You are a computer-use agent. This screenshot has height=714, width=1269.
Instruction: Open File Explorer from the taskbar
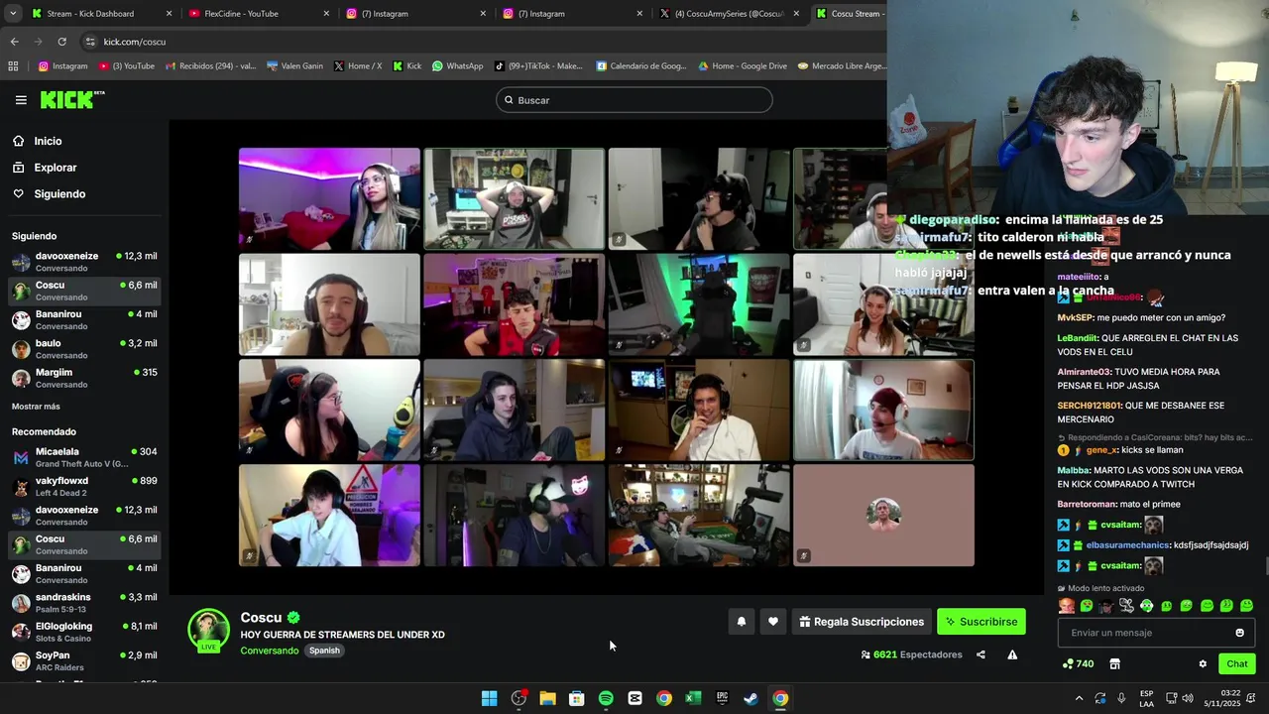(547, 698)
